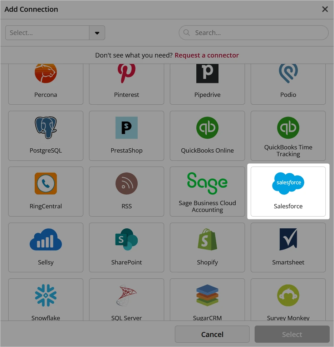
Task: Click the QuickBooks Time Tracking label
Action: pos(288,150)
